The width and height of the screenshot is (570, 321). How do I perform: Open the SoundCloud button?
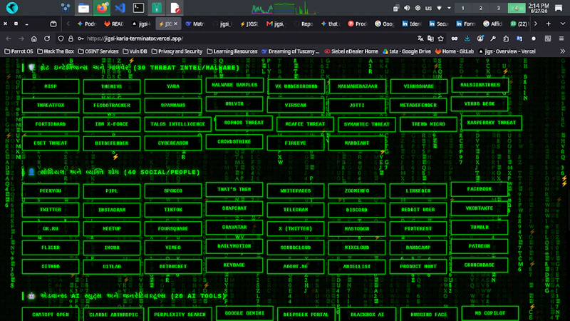[296, 248]
